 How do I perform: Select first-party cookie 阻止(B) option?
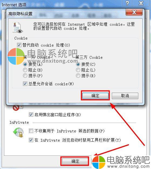pyautogui.click(x=25, y=70)
